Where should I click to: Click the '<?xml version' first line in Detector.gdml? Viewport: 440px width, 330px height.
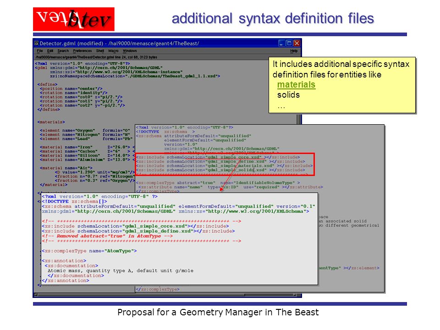click(82, 63)
